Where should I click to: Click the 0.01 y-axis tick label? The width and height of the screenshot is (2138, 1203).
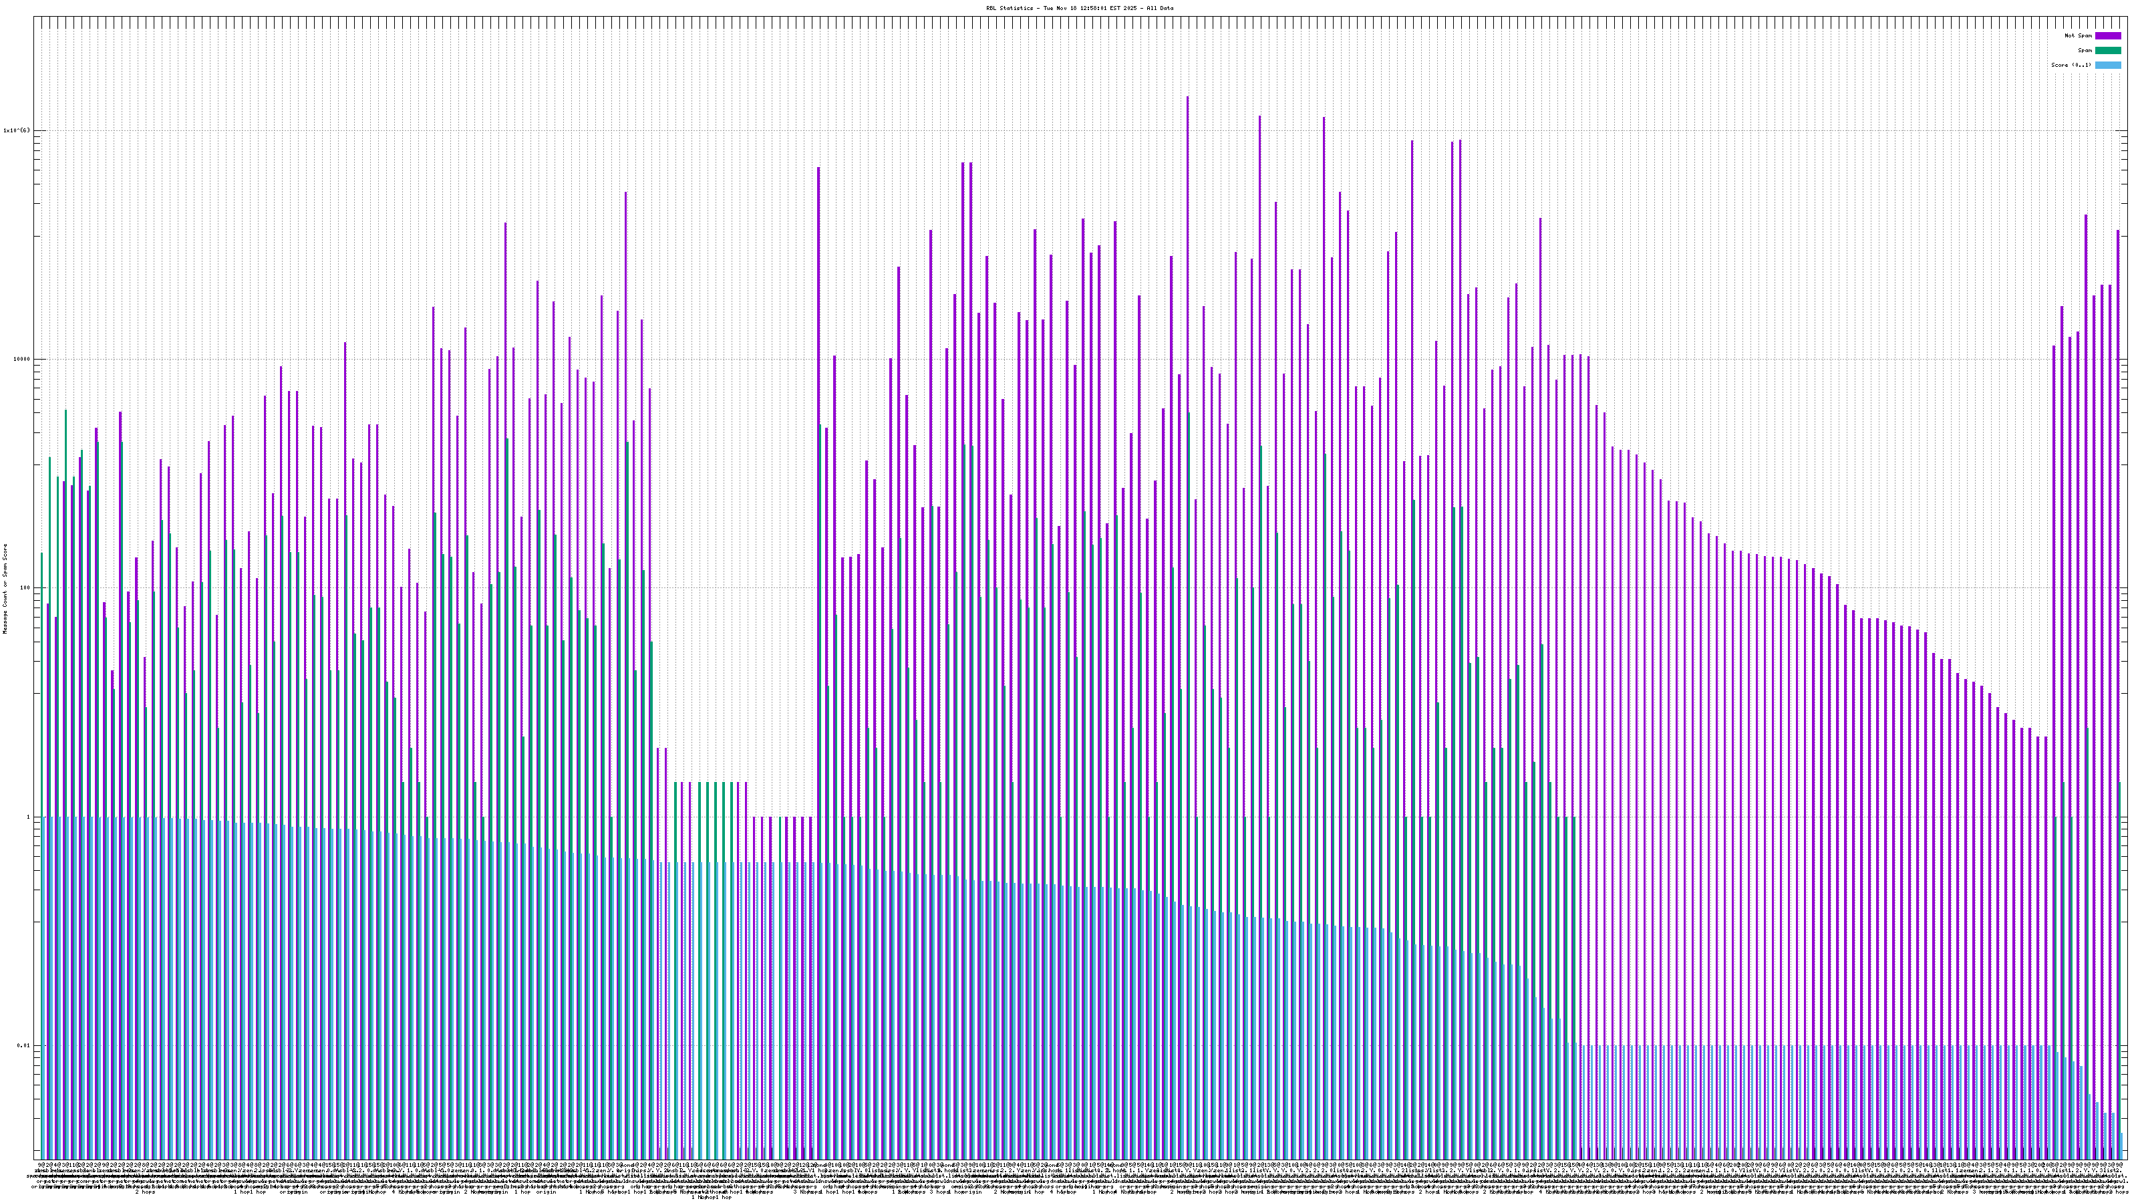pyautogui.click(x=23, y=1046)
